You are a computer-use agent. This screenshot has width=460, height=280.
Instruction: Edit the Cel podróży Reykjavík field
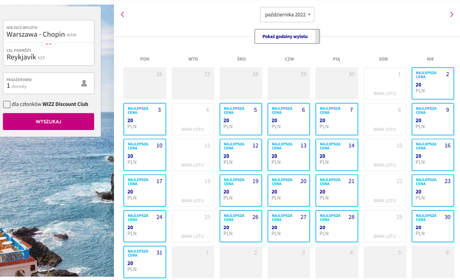[49, 54]
